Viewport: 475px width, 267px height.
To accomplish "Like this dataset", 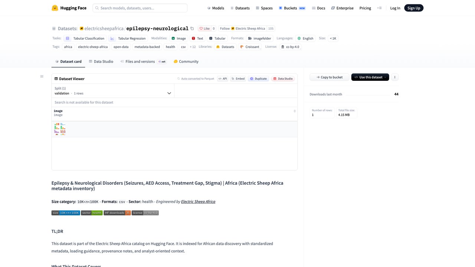I will tap(204, 29).
